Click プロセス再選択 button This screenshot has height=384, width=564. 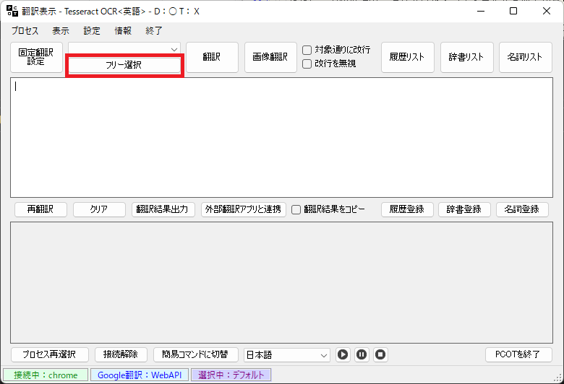point(50,354)
